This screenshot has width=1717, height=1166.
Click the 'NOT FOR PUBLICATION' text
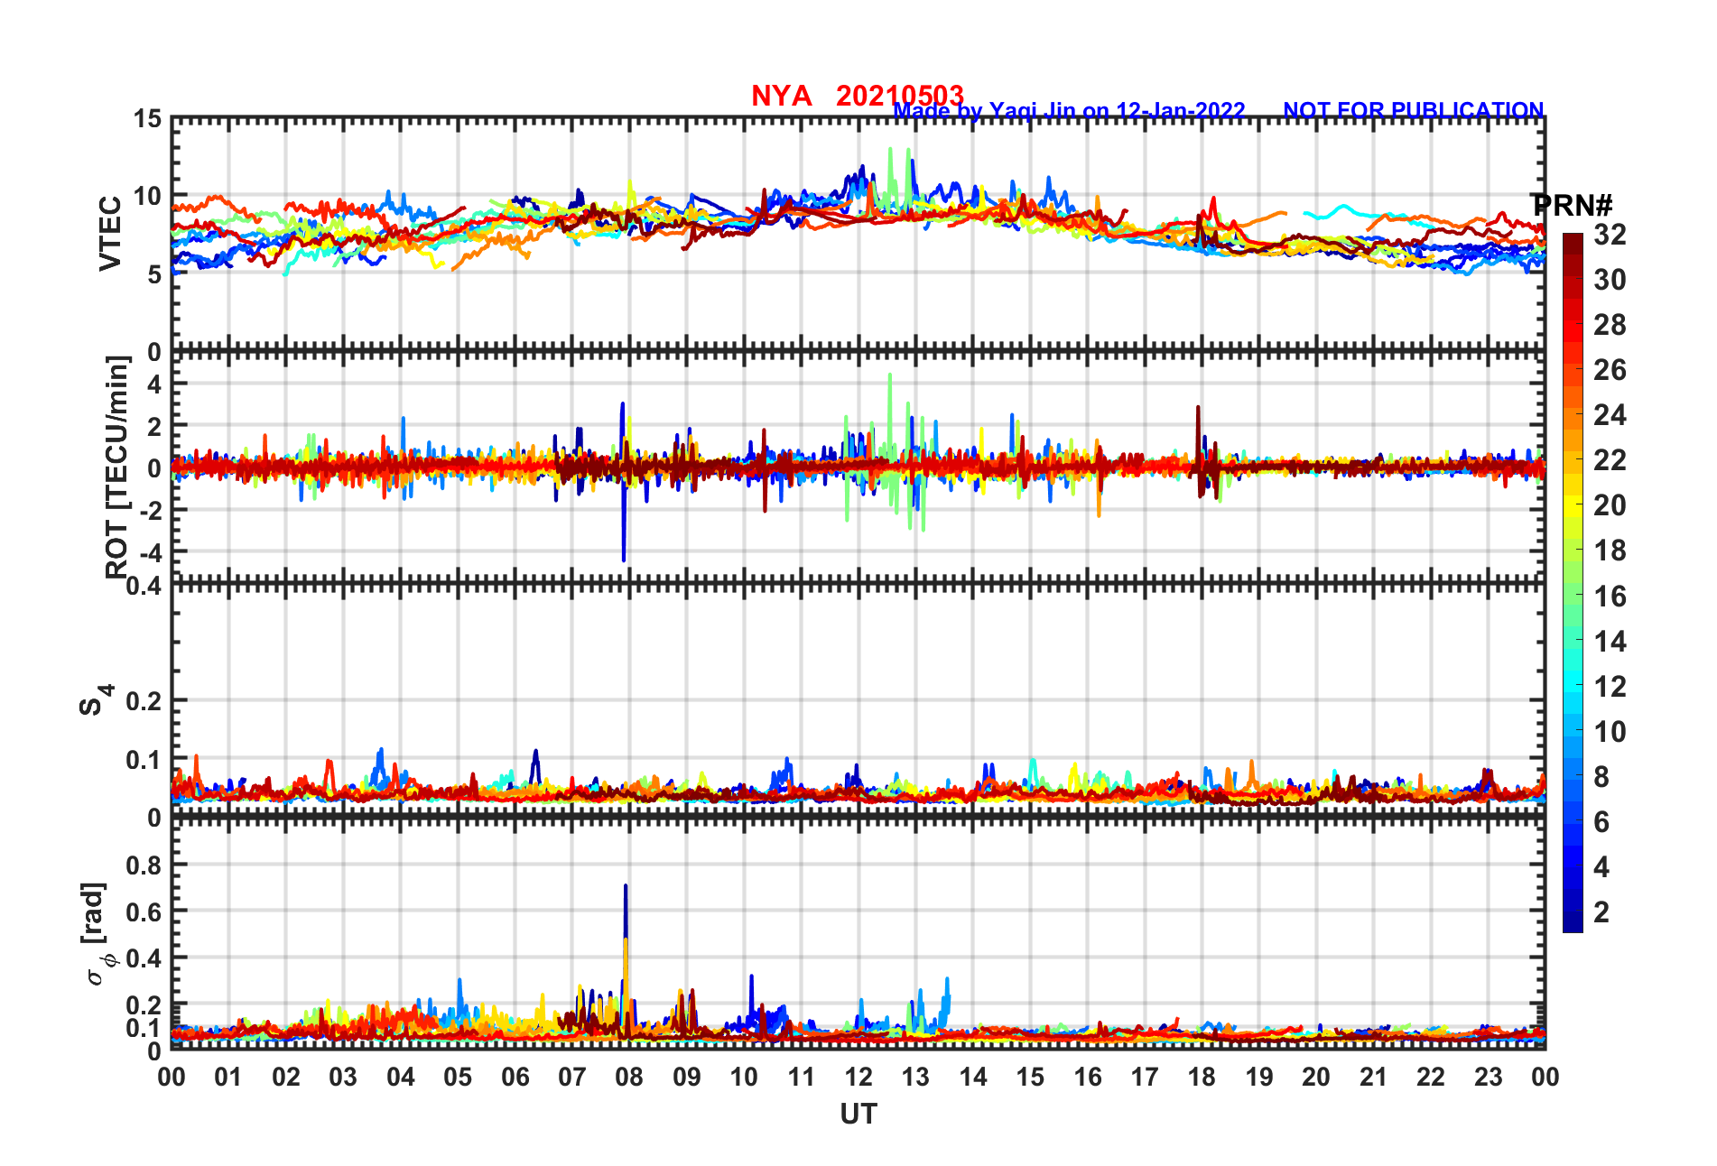pyautogui.click(x=1414, y=110)
